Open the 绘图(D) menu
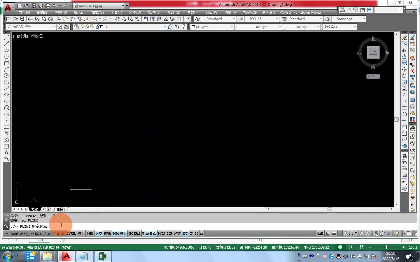Screen dimensions: 420x262 point(135,13)
